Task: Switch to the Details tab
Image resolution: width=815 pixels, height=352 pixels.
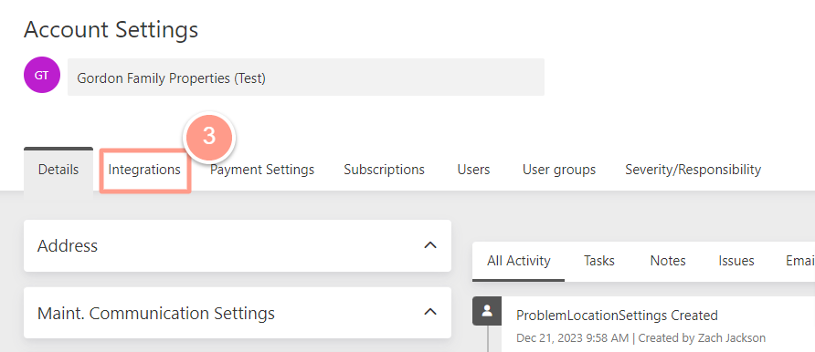Action: (58, 170)
